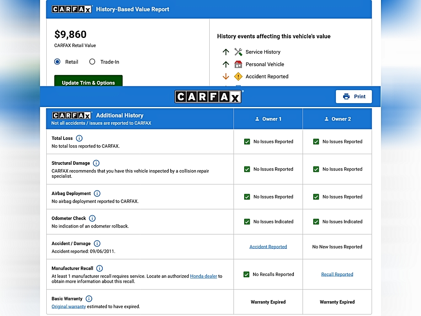Click 'No airbag deployment reported to CARFAX.' text
Screen dimensions: 421x316
tap(95, 201)
